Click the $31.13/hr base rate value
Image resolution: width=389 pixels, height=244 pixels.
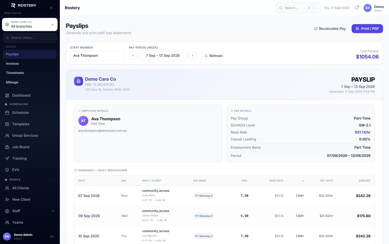click(x=363, y=132)
